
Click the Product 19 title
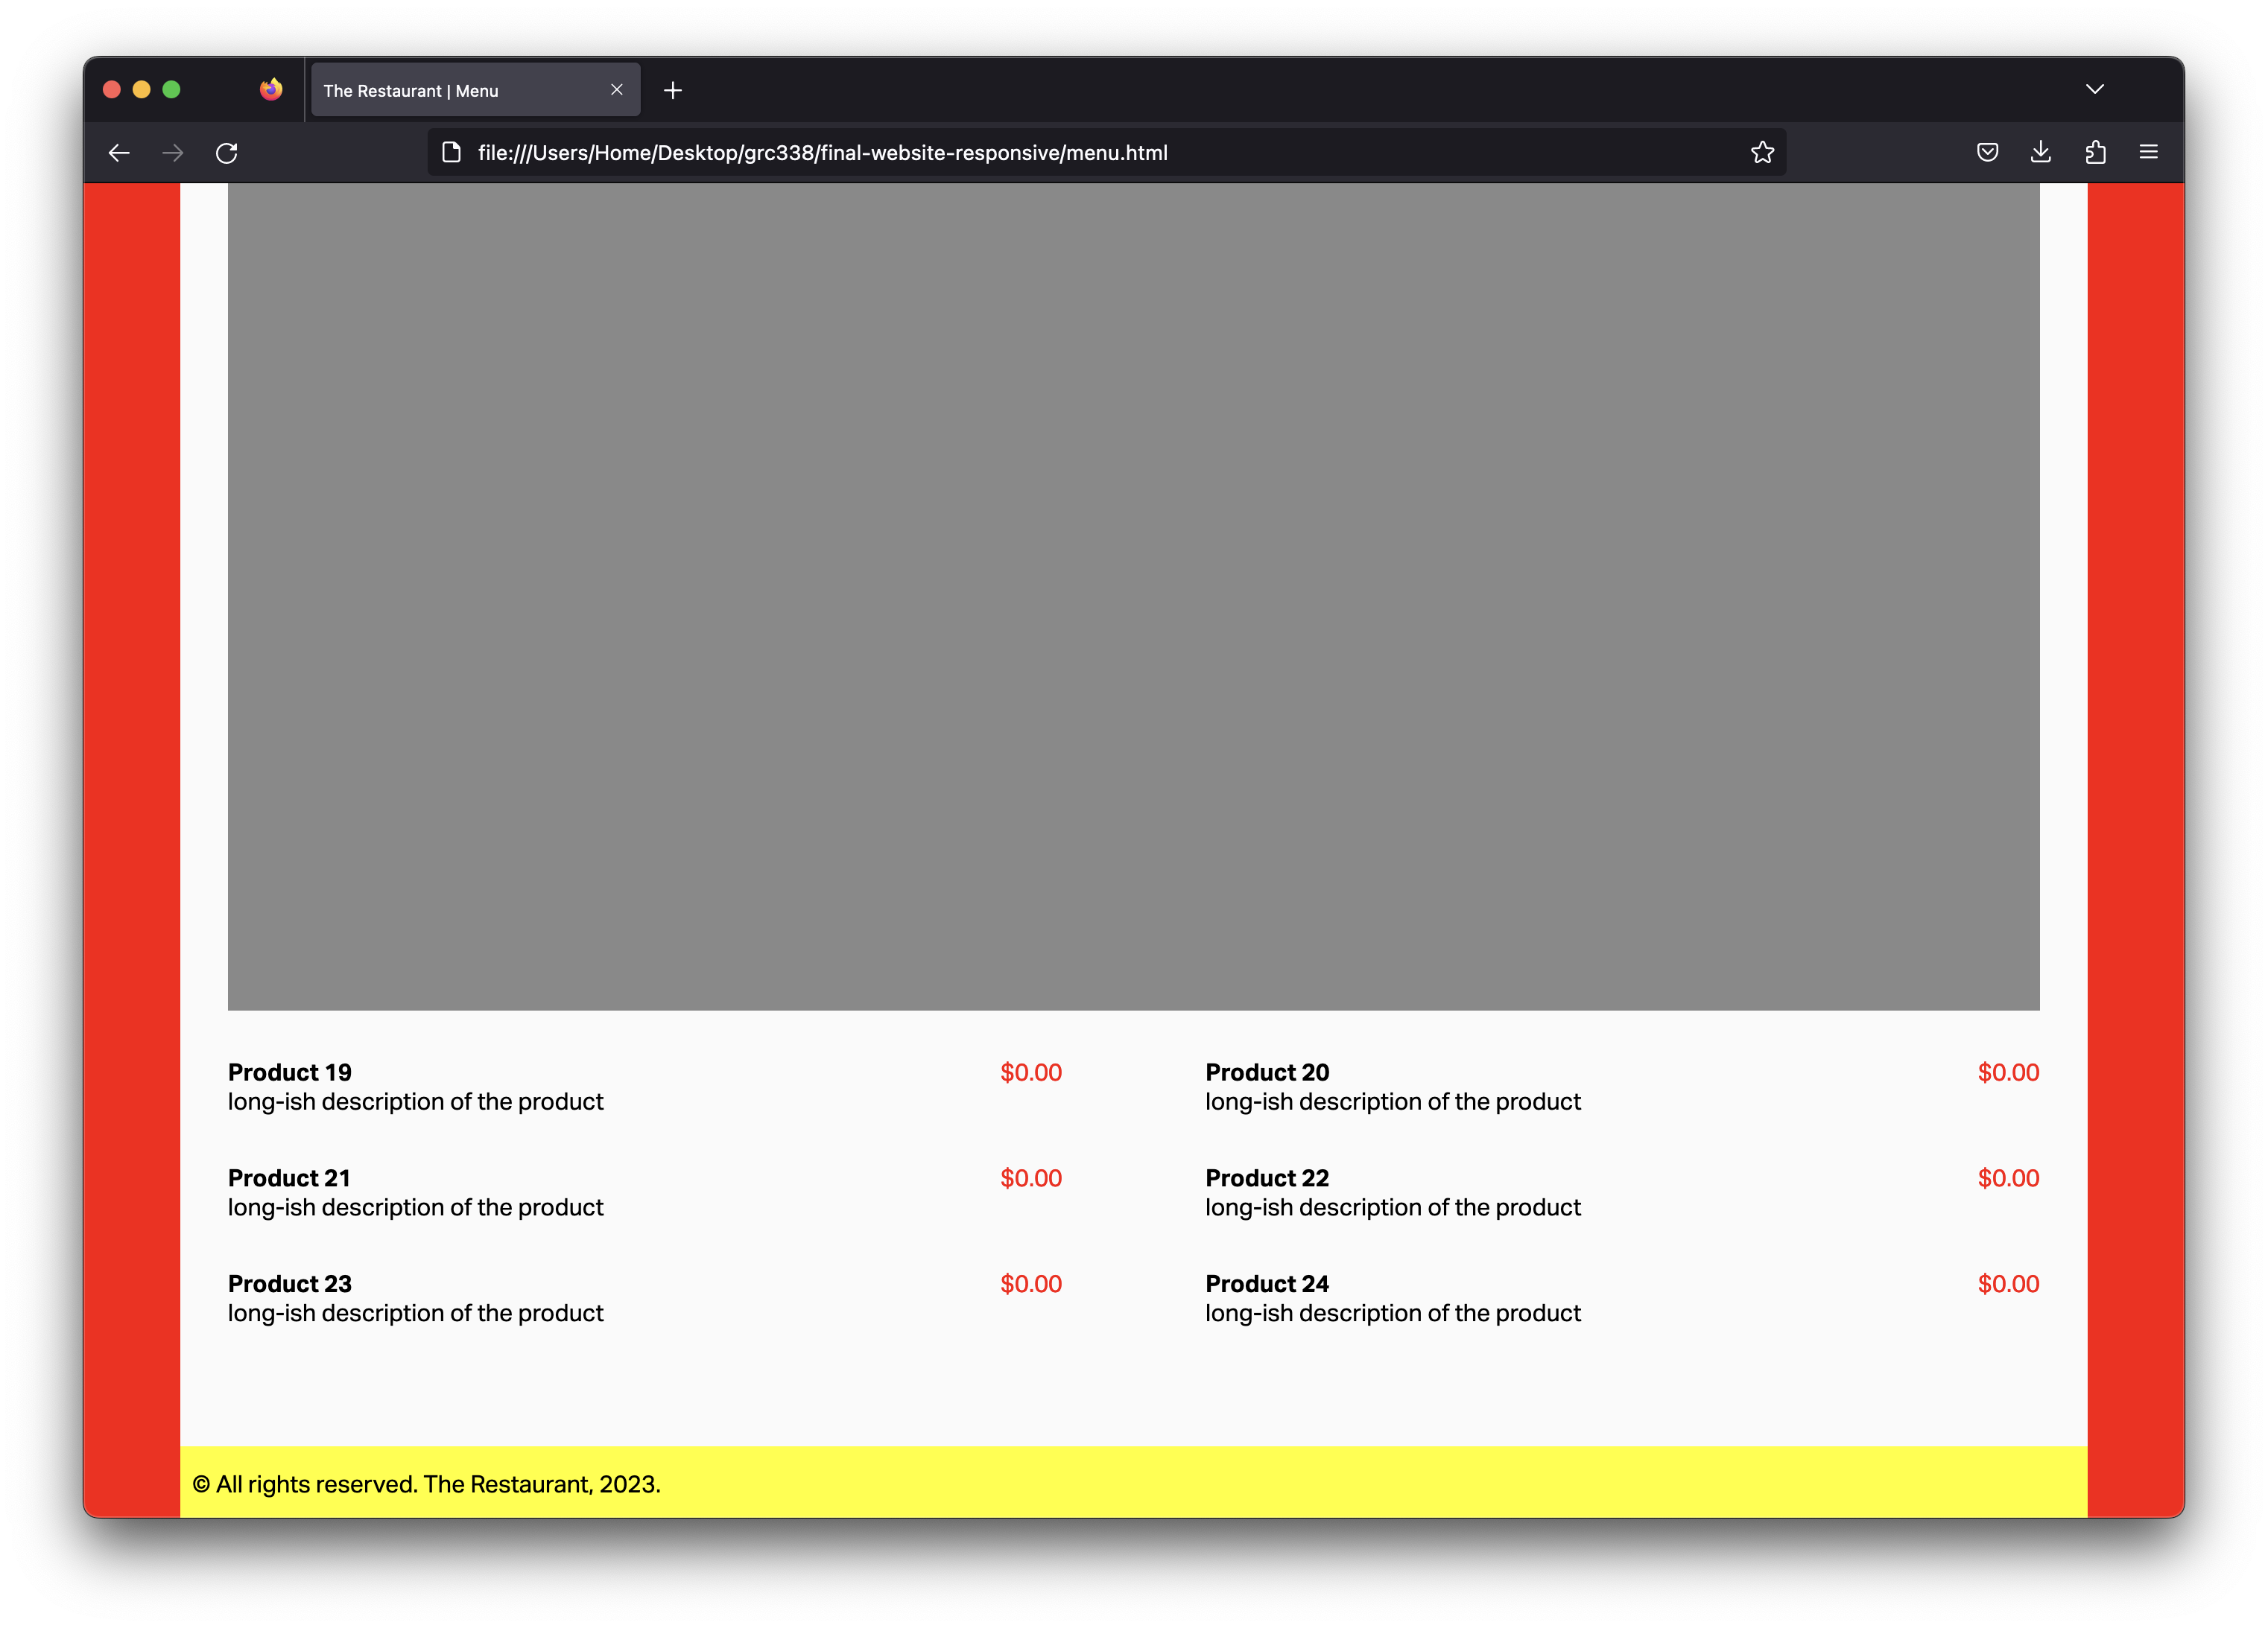point(290,1072)
